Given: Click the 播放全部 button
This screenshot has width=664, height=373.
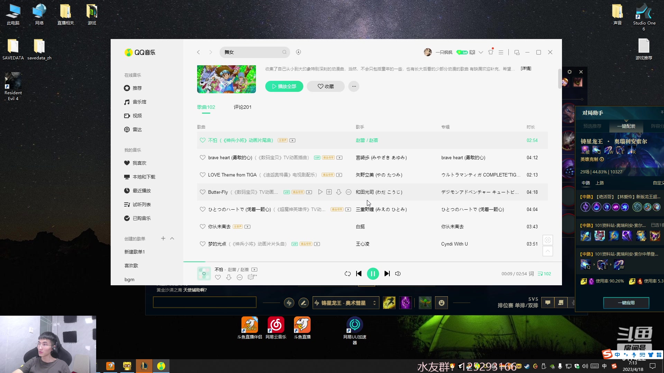Looking at the screenshot, I should pyautogui.click(x=284, y=86).
